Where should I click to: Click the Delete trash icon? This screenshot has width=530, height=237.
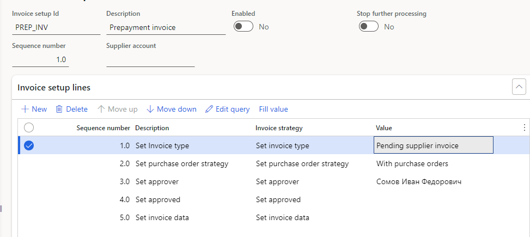click(59, 109)
